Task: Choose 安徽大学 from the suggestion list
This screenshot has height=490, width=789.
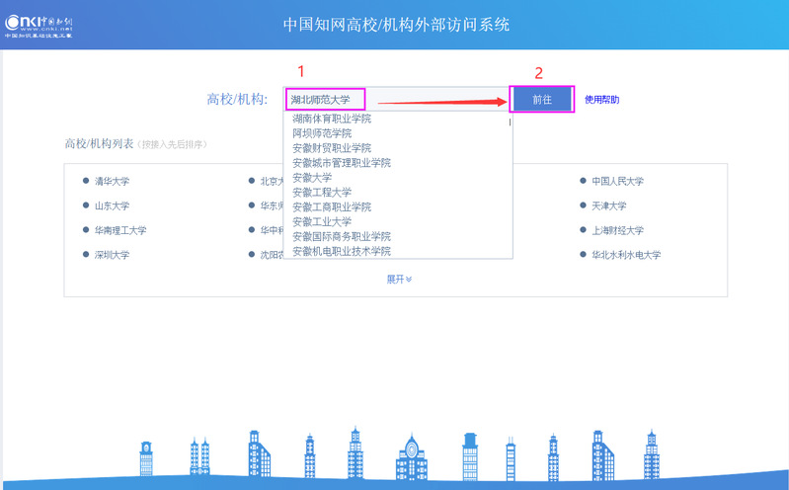Action: click(x=312, y=178)
